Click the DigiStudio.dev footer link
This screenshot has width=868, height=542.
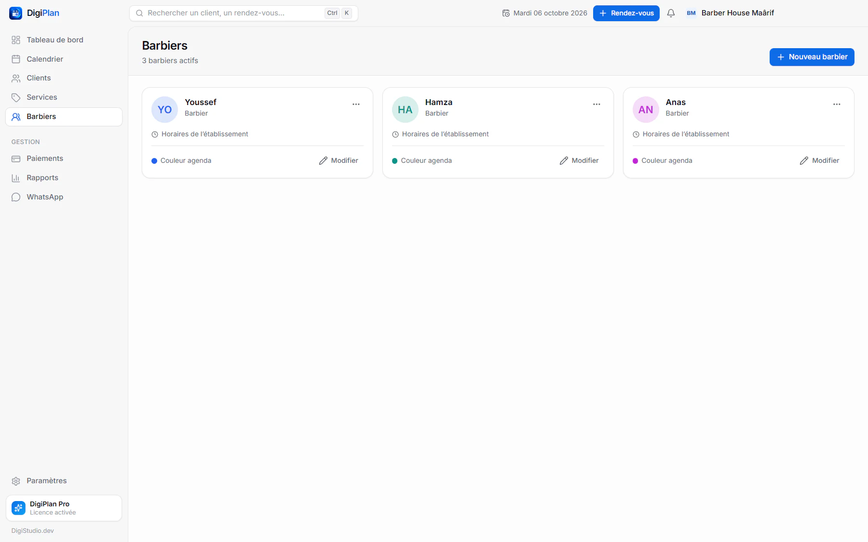point(33,531)
